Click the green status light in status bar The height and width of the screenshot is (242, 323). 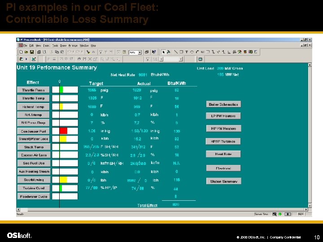pyautogui.click(x=280, y=214)
